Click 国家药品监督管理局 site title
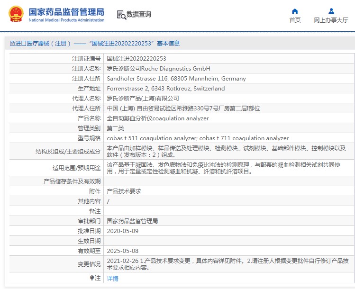 click(66, 12)
